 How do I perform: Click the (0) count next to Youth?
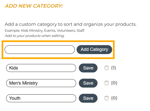click(114, 98)
